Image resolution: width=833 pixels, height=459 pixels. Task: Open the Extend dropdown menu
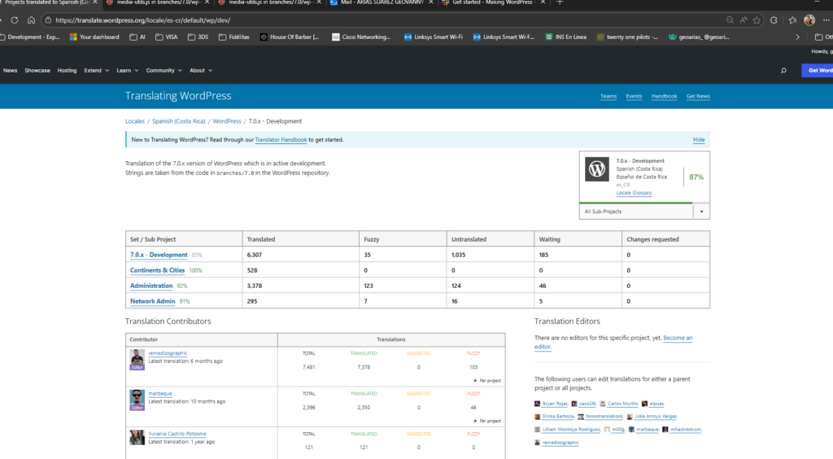coord(95,71)
